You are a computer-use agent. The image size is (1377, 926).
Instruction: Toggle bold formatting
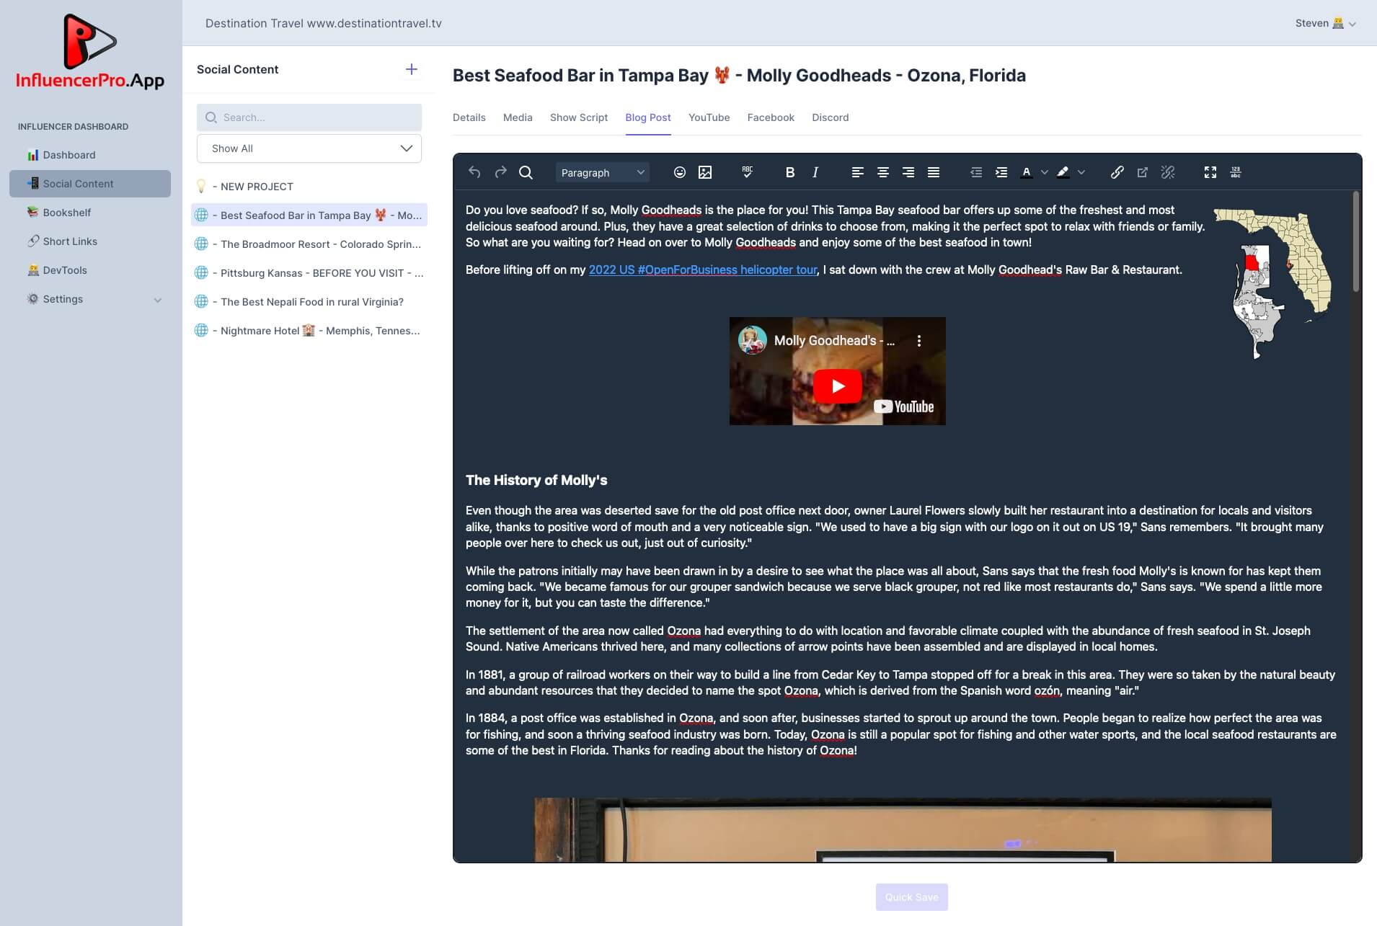click(789, 172)
